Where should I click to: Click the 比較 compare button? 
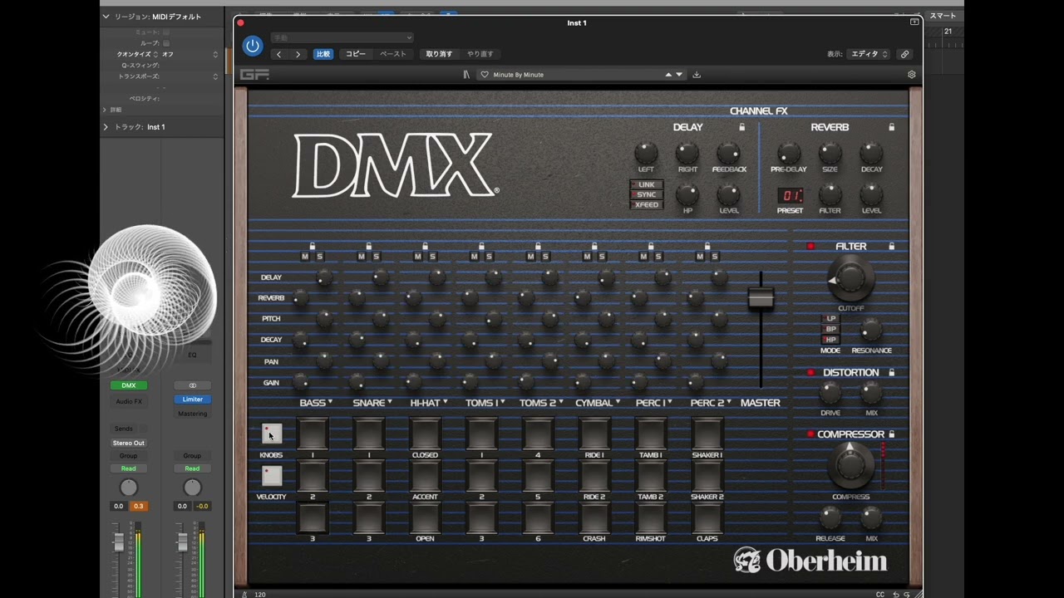pos(323,54)
